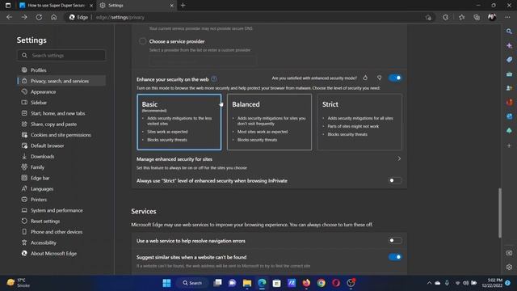Open sidebar Search icon
Image resolution: width=517 pixels, height=291 pixels.
(509, 32)
